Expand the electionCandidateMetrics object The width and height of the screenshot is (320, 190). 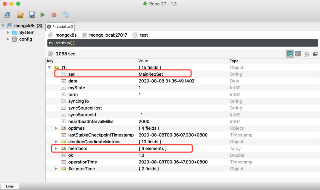56,142
